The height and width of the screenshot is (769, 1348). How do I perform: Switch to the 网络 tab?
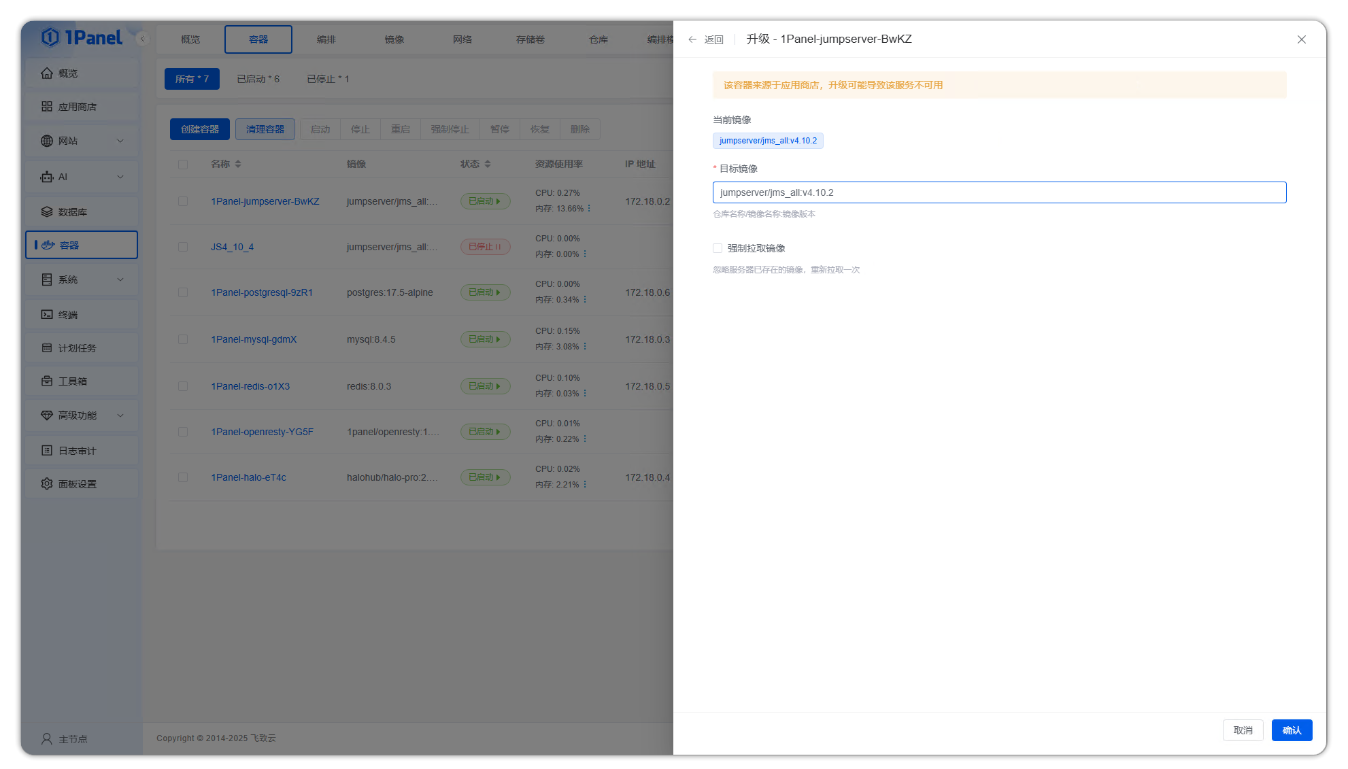(462, 39)
